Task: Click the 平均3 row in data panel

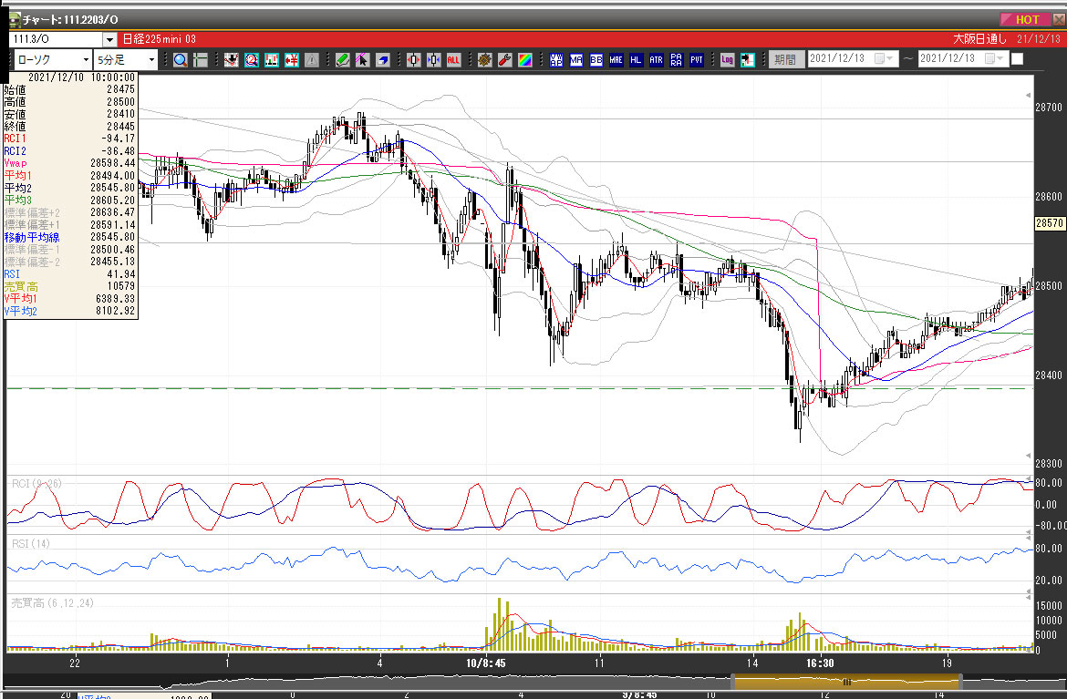Action: (x=70, y=200)
